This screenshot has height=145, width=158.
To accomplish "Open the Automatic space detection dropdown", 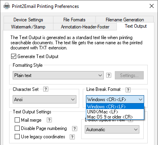I will (112, 130).
